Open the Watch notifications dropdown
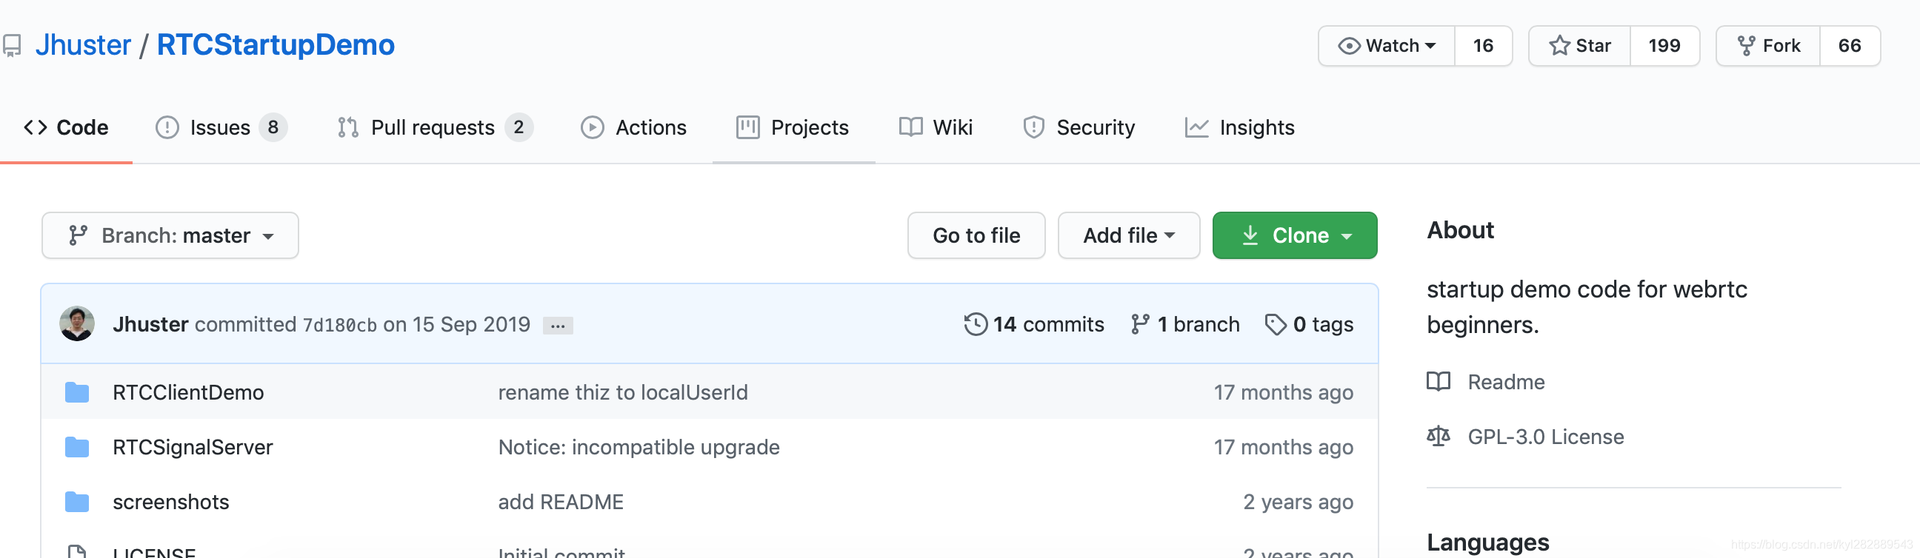 coord(1387,46)
